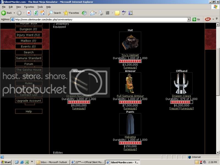Image resolution: width=220 pixels, height=165 pixels.
Task: Open the Edit menu
Action: (11, 7)
